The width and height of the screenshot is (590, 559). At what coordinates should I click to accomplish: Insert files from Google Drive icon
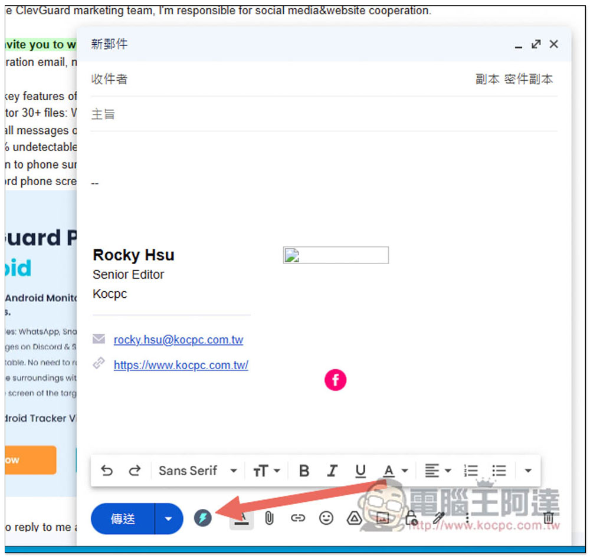click(x=354, y=518)
